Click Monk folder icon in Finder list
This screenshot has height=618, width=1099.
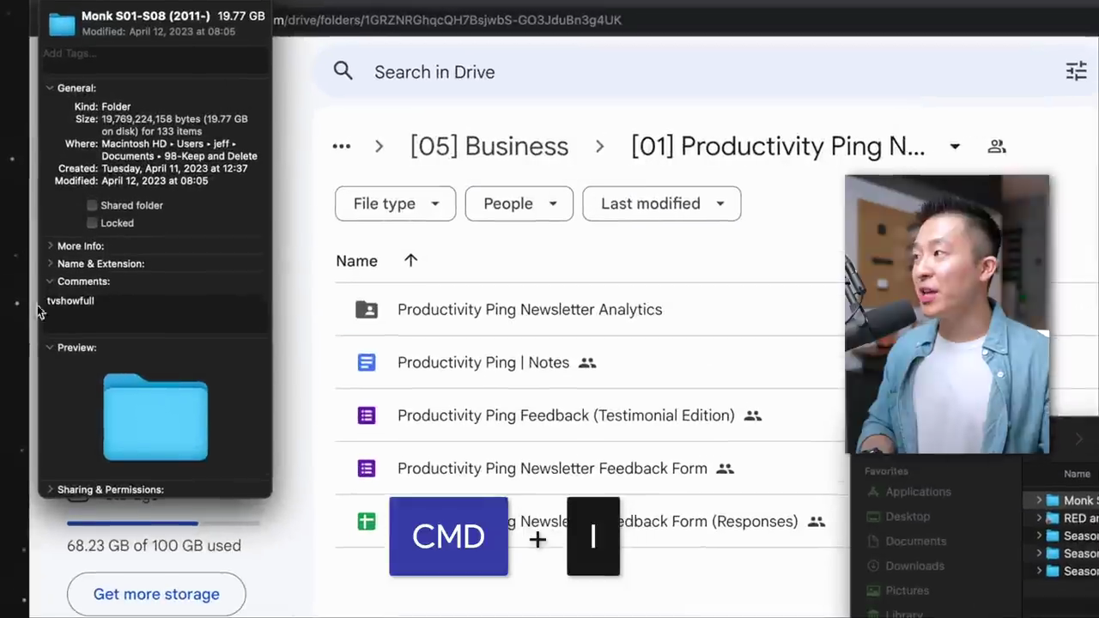coord(1053,500)
